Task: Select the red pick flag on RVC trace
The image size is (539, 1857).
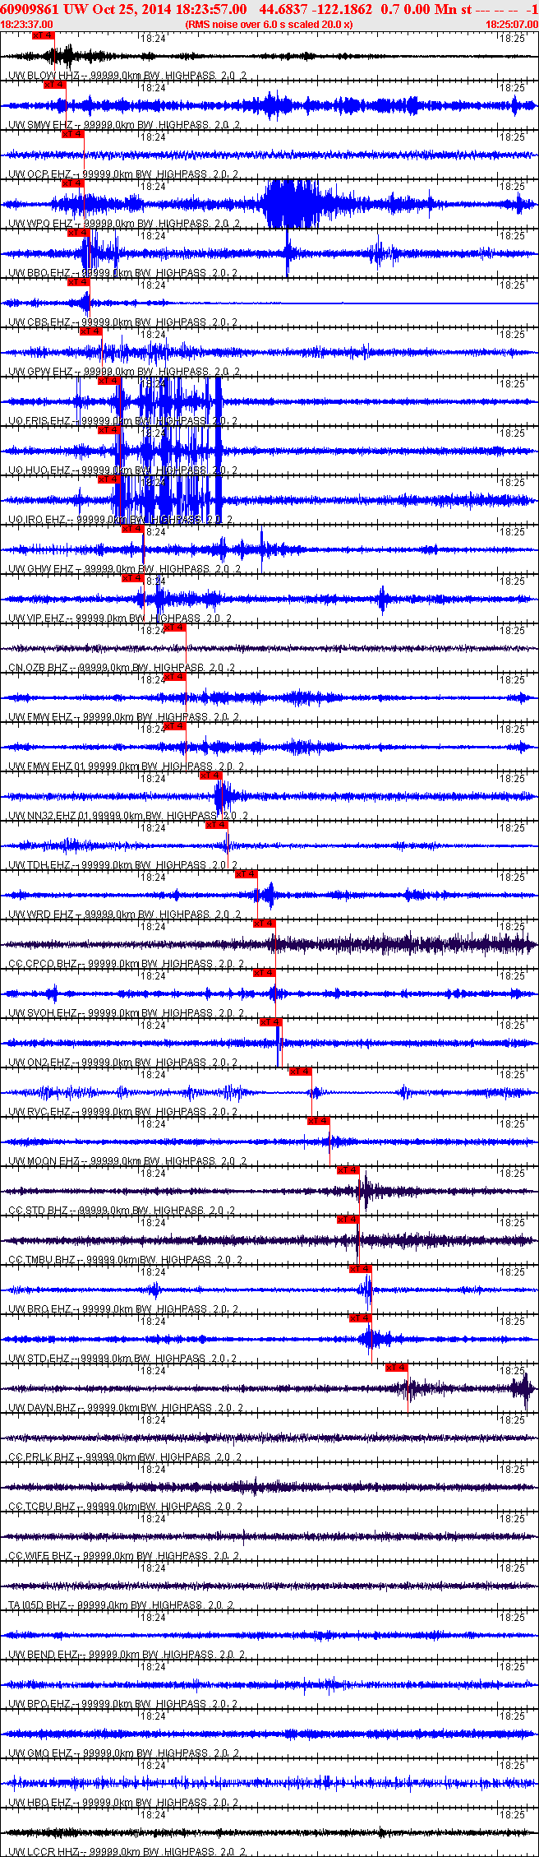Action: tap(300, 1072)
